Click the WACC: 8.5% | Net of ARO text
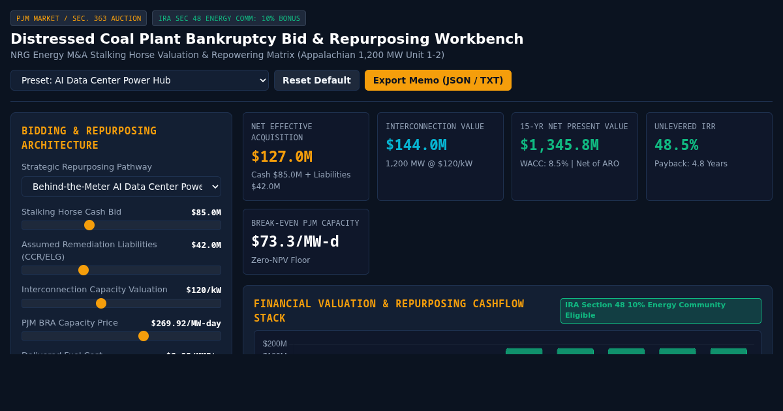The height and width of the screenshot is (411, 783). pos(570,164)
